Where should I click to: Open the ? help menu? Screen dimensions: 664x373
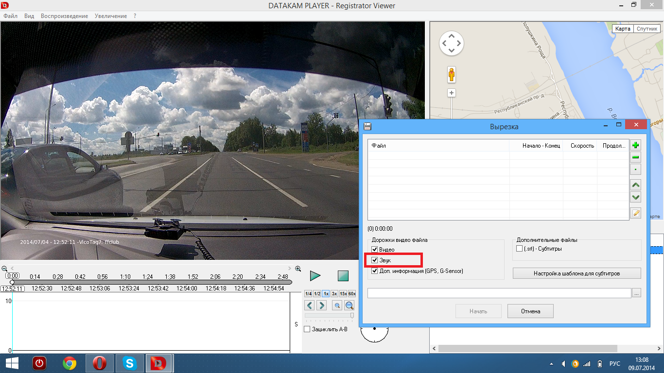135,16
